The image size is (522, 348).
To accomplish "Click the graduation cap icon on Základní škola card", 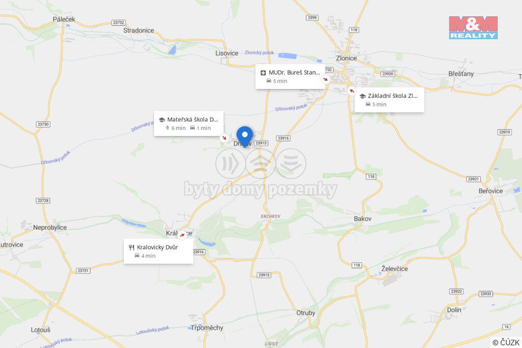I will pyautogui.click(x=362, y=96).
